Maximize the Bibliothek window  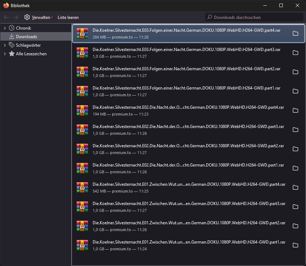[281, 5]
